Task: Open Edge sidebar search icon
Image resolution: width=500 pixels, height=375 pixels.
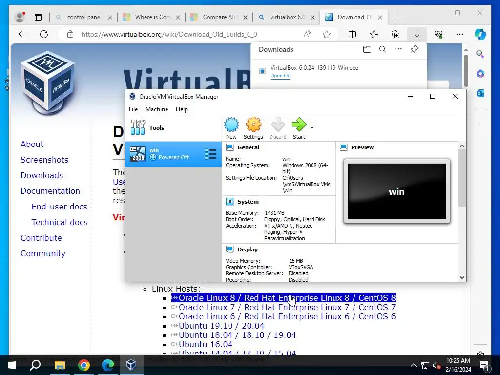Action: coord(480,54)
